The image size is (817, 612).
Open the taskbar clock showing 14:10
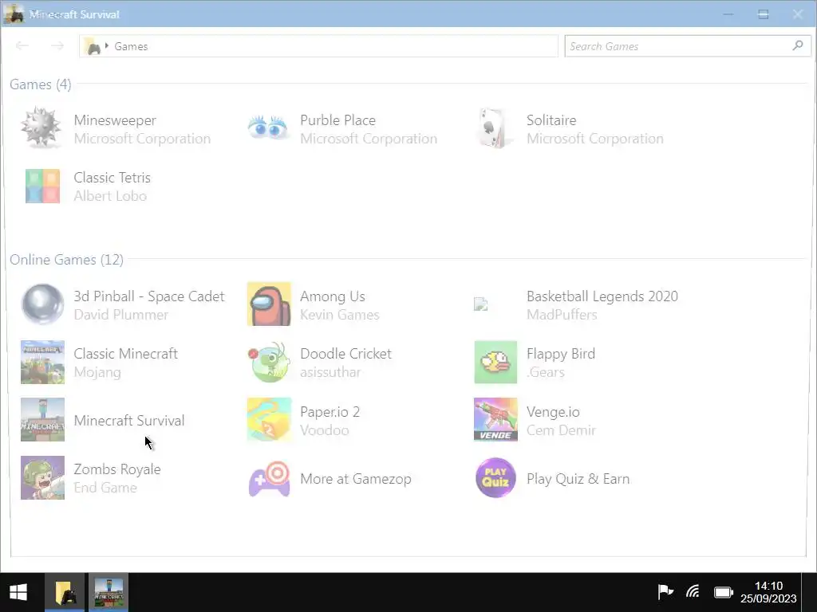(x=768, y=592)
